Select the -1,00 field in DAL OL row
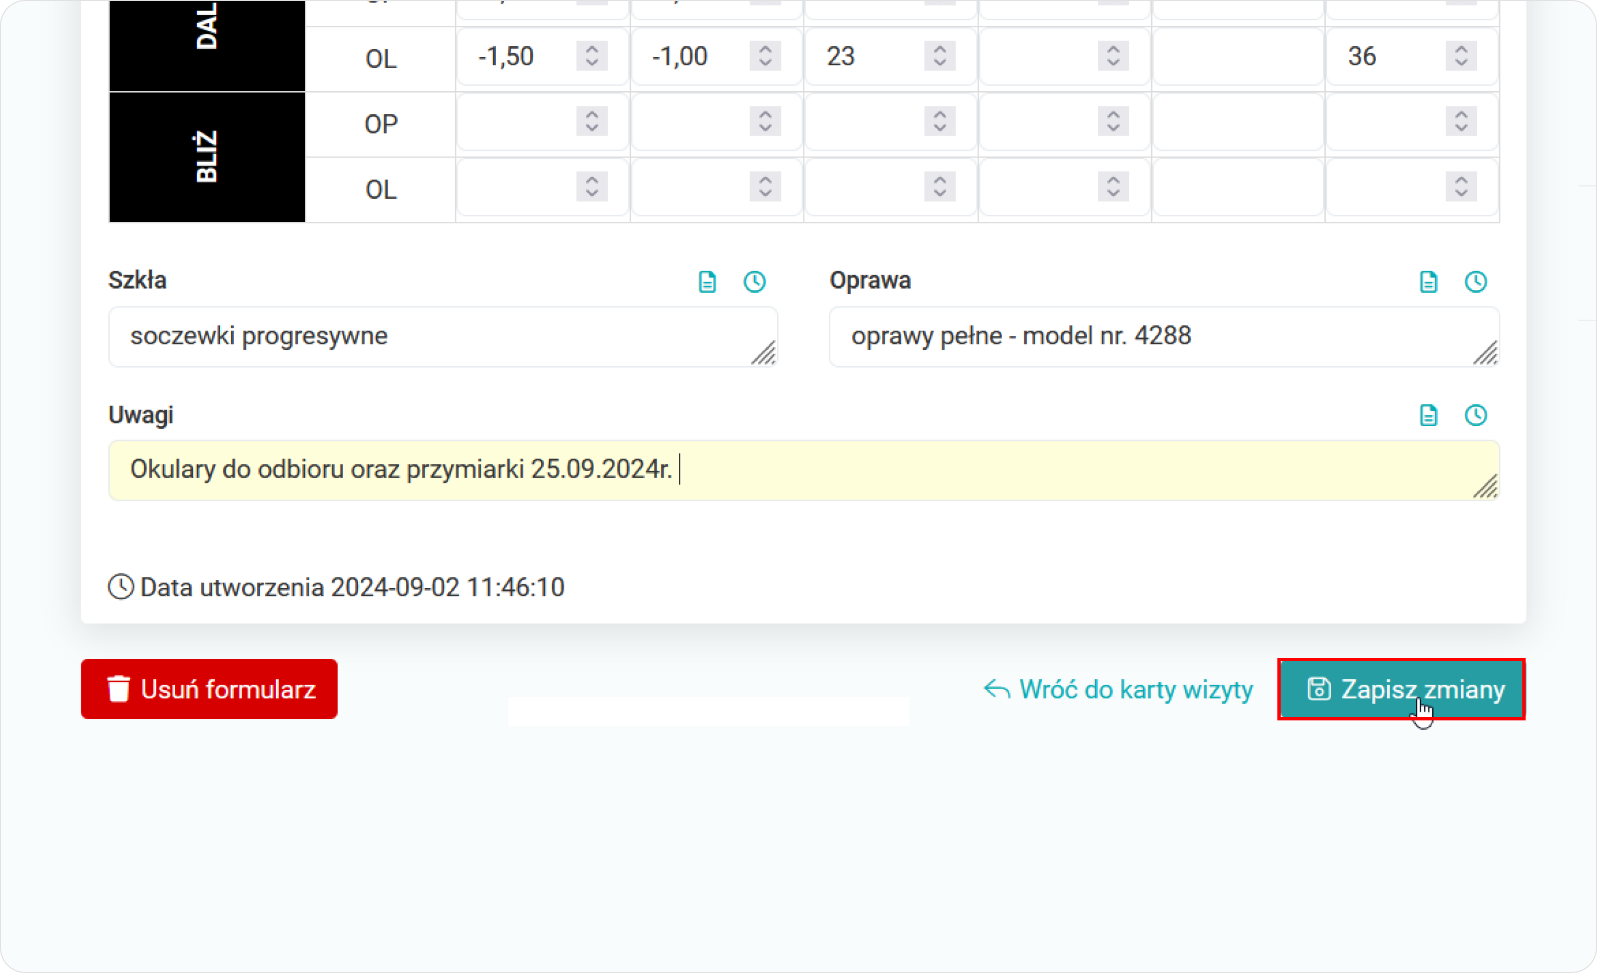Screen dimensions: 1597x973 [x=716, y=57]
